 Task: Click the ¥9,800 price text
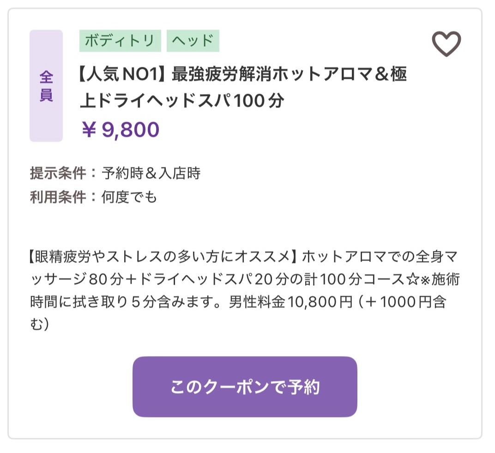point(120,130)
